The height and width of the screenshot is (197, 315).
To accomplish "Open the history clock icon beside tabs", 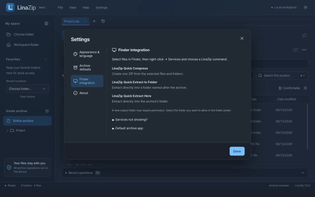I will 103,21.
